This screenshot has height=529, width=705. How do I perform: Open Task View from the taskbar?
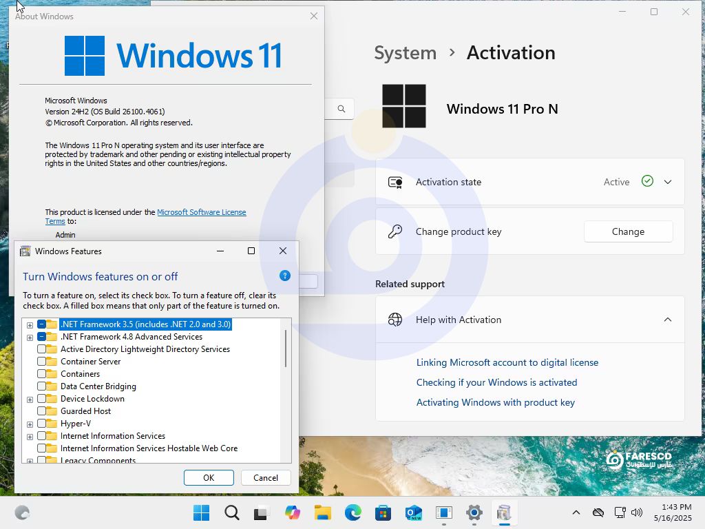(x=262, y=512)
